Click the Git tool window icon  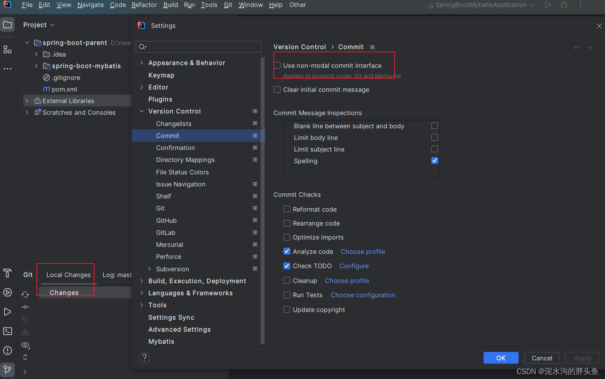7,369
